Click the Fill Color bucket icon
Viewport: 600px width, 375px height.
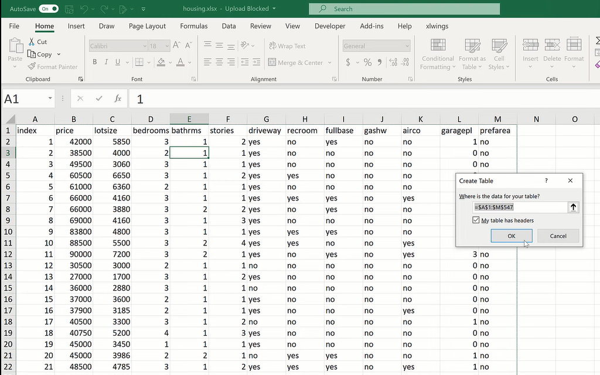click(161, 62)
